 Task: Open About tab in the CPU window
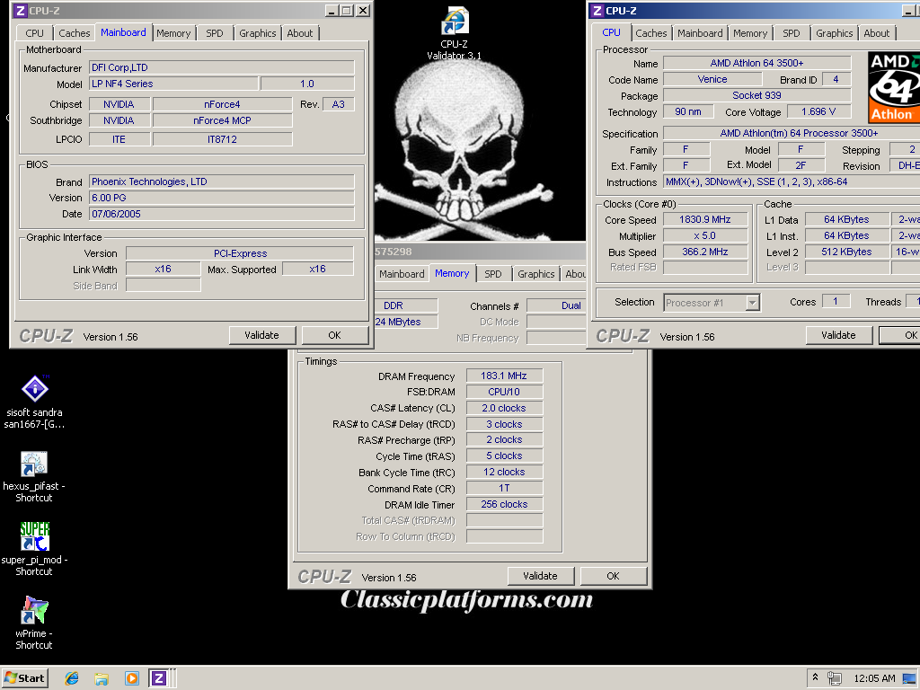[x=877, y=33]
